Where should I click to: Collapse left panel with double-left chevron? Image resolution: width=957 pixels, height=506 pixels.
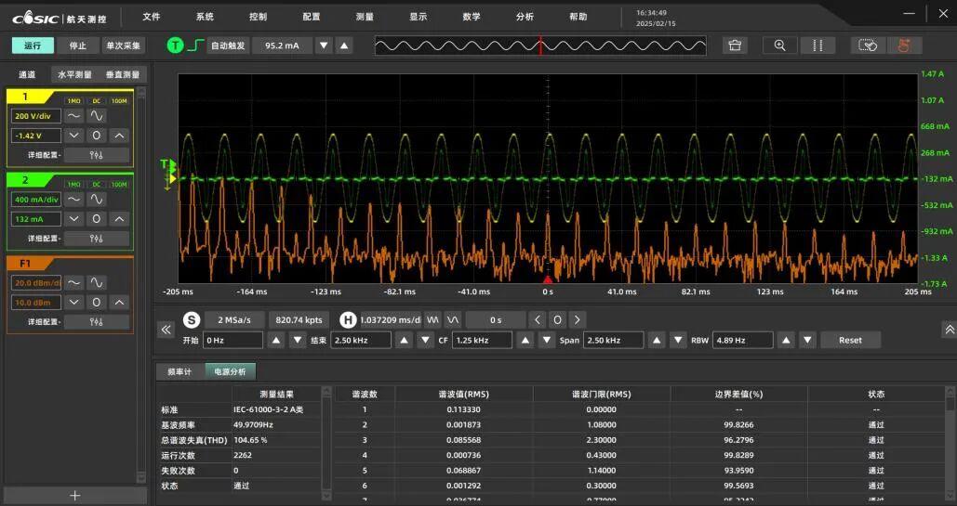point(166,330)
